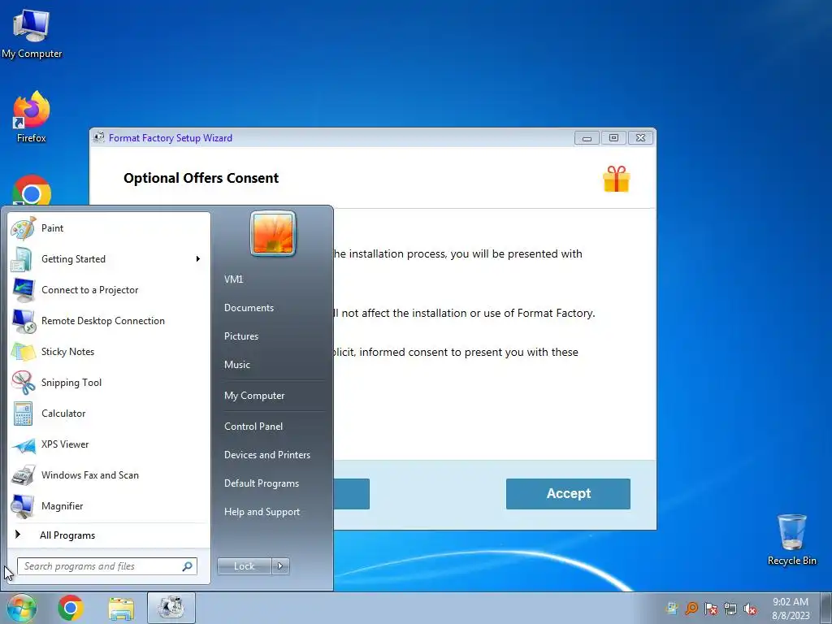Open File Explorer from the taskbar
The width and height of the screenshot is (832, 624).
click(x=122, y=608)
